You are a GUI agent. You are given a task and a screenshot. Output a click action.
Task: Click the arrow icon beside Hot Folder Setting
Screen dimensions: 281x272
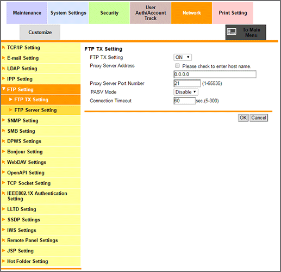[x=3, y=261]
